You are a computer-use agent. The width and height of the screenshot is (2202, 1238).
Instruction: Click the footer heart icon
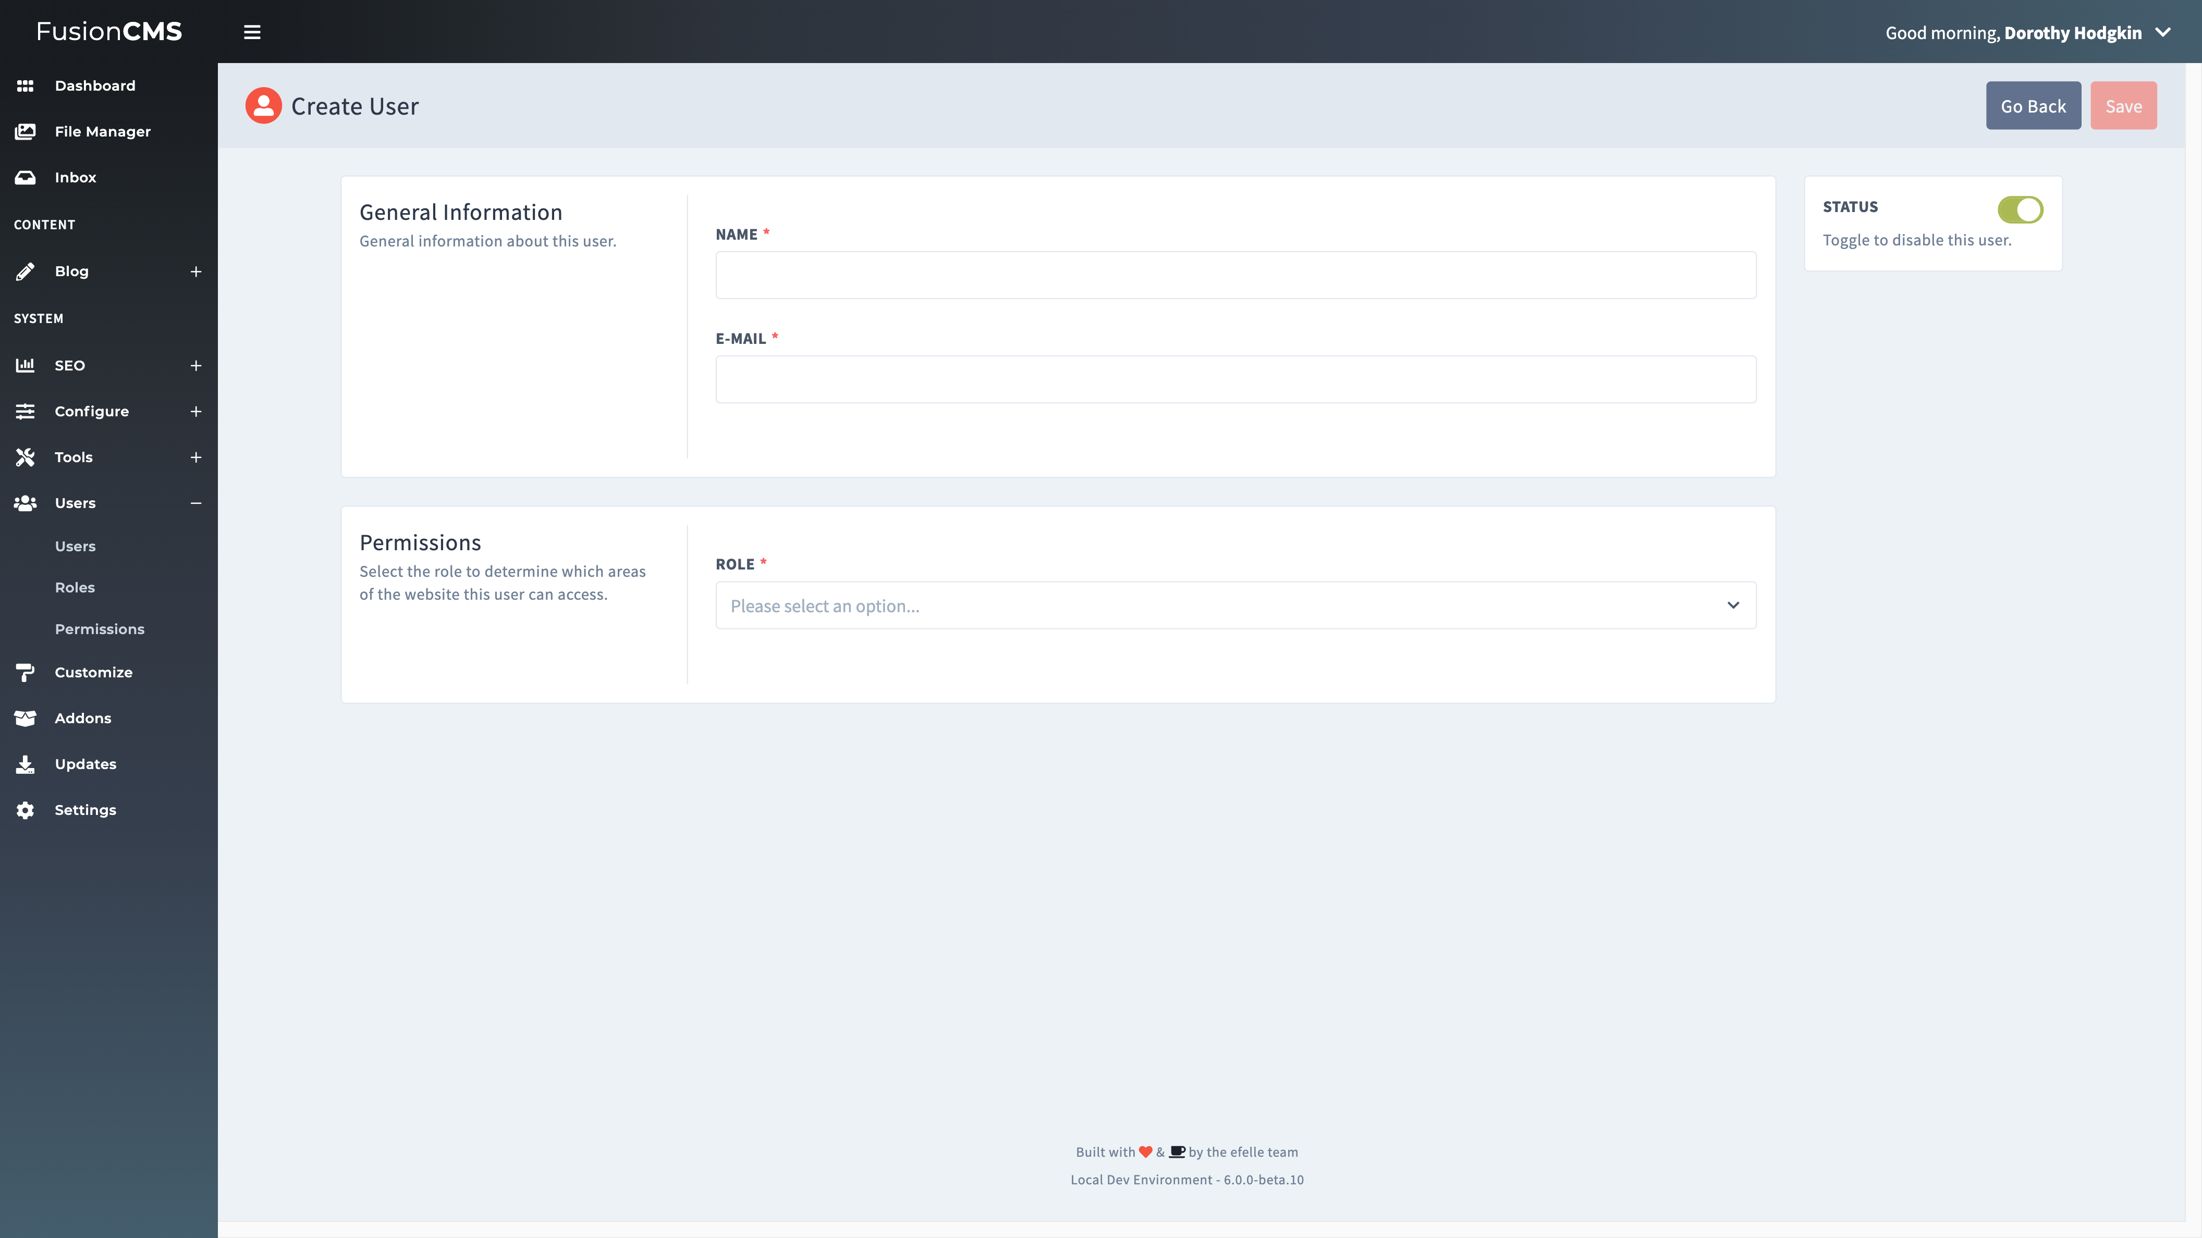(1145, 1152)
